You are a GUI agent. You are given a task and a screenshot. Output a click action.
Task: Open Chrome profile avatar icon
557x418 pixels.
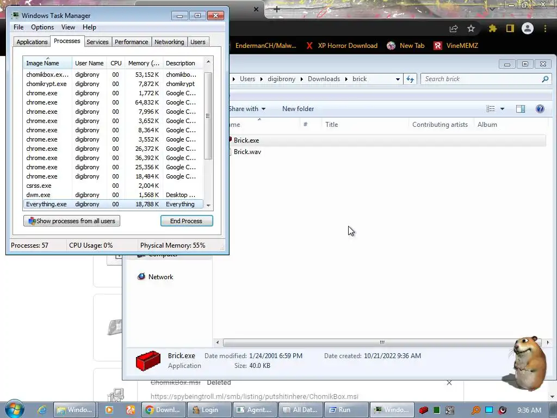(528, 28)
